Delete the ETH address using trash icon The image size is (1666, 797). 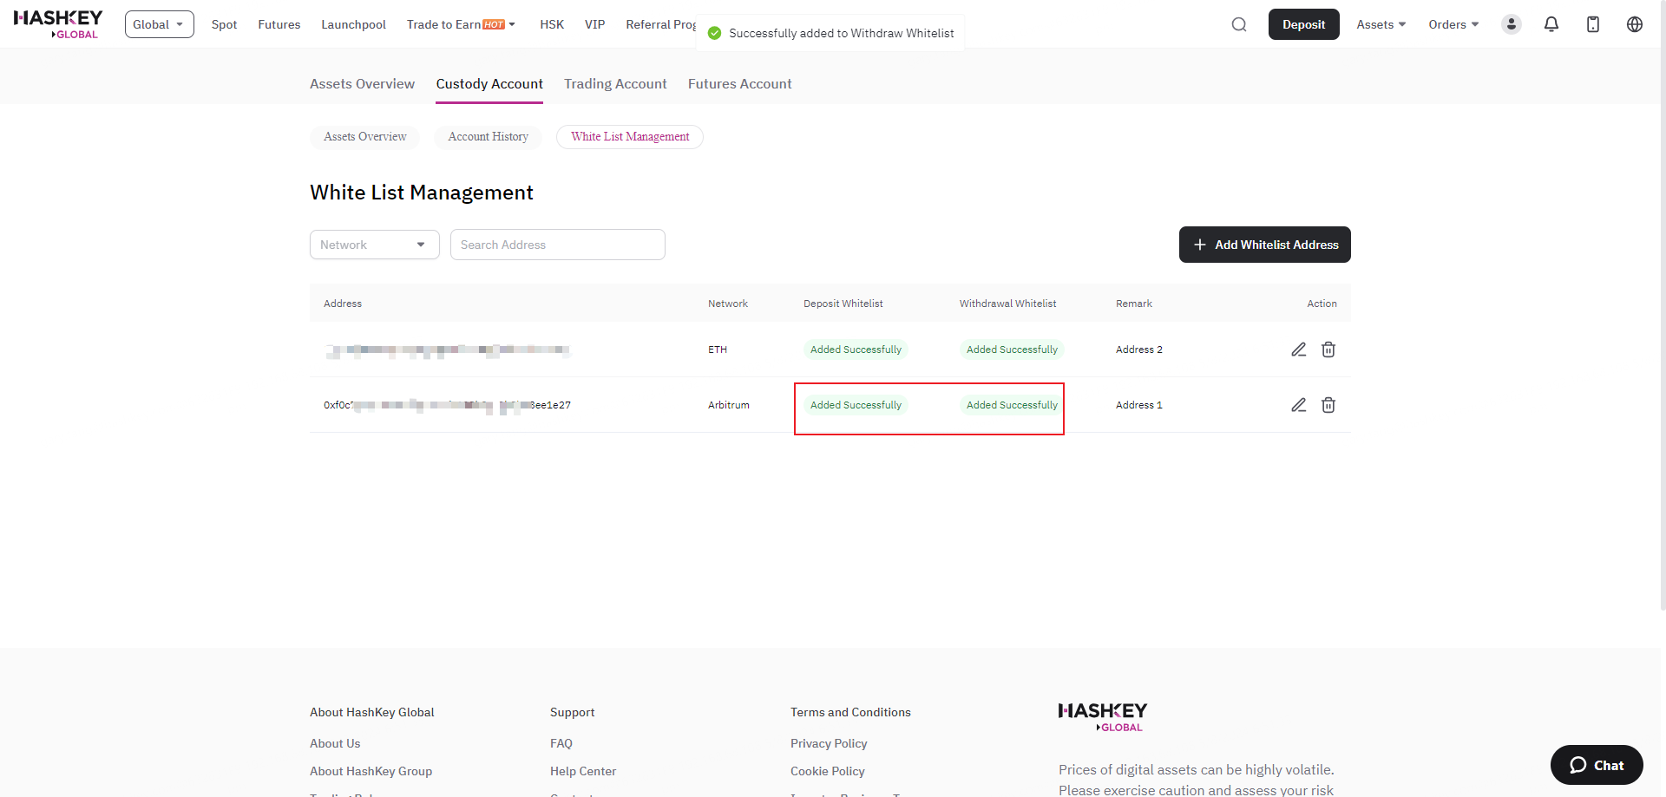tap(1328, 350)
